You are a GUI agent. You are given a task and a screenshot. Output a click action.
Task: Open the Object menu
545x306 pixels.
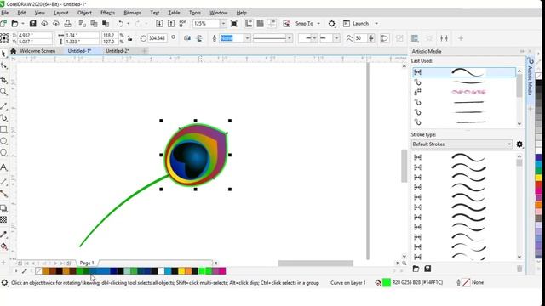[x=84, y=13]
